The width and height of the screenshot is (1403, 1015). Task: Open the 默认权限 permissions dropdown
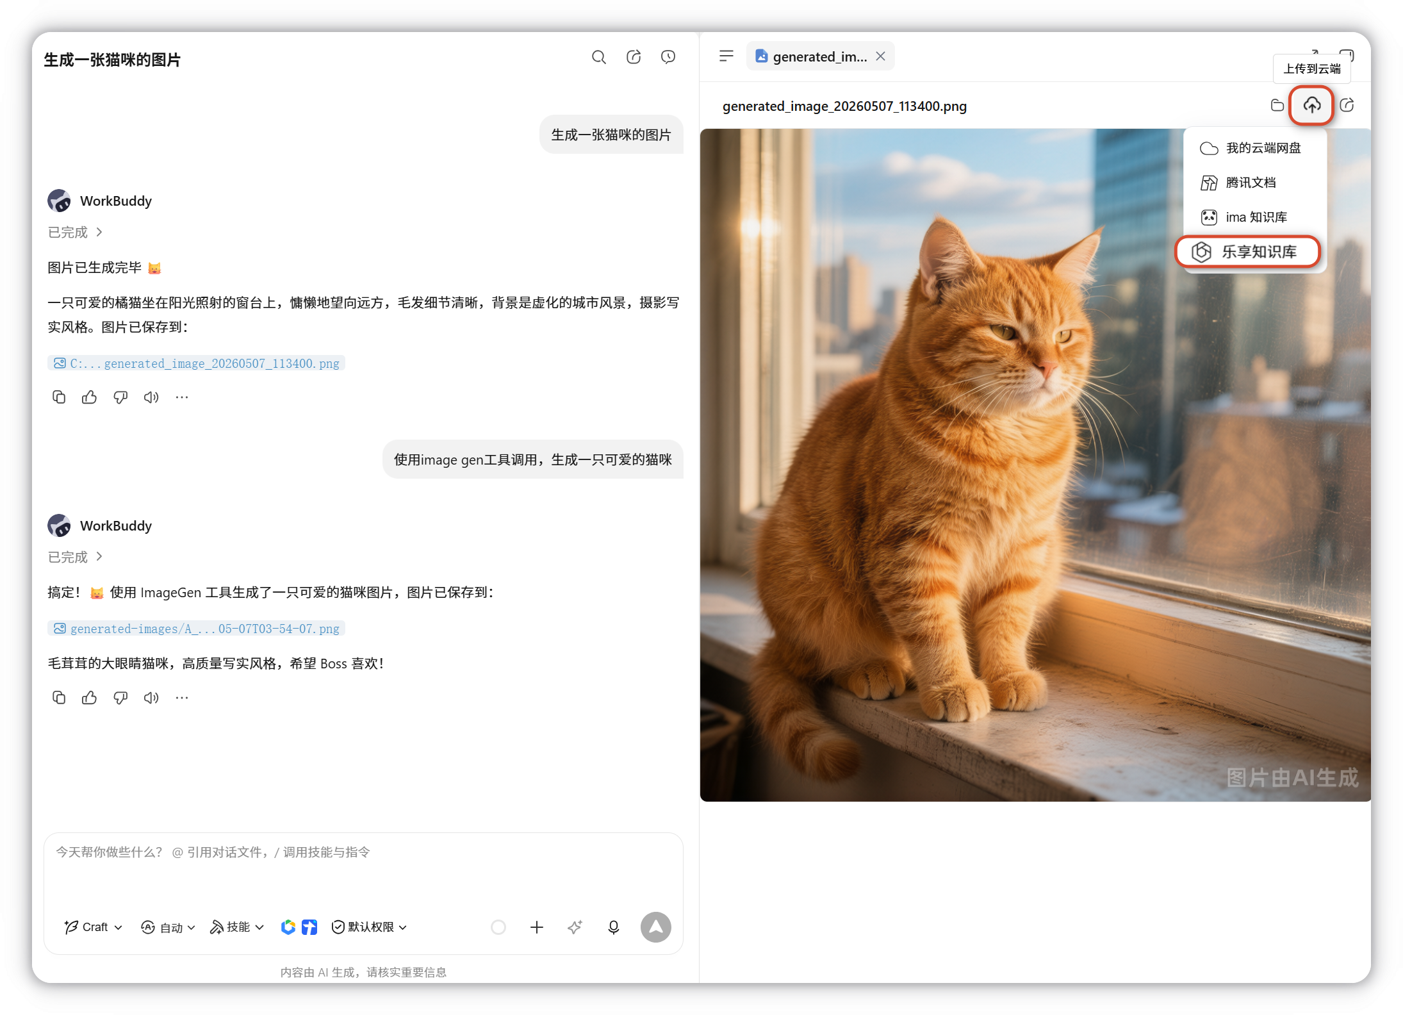[370, 927]
